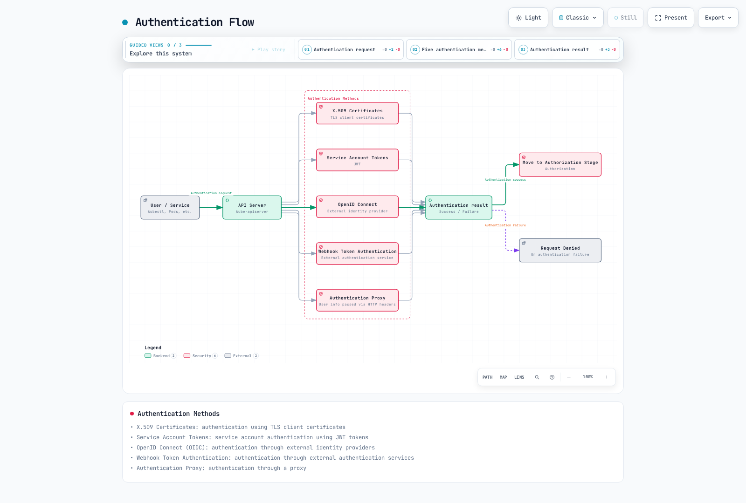The image size is (746, 503).
Task: Select the Authentication Proxy node
Action: click(358, 300)
